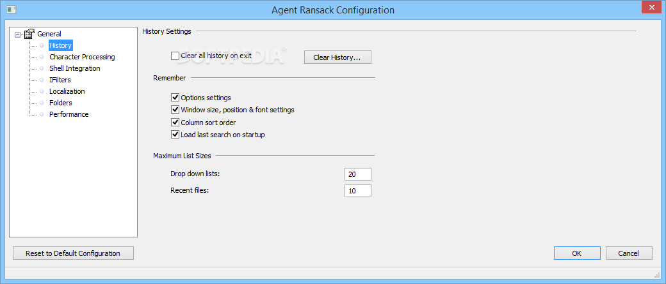The image size is (666, 284).
Task: Click the General configuration notepad icon
Action: point(29,34)
